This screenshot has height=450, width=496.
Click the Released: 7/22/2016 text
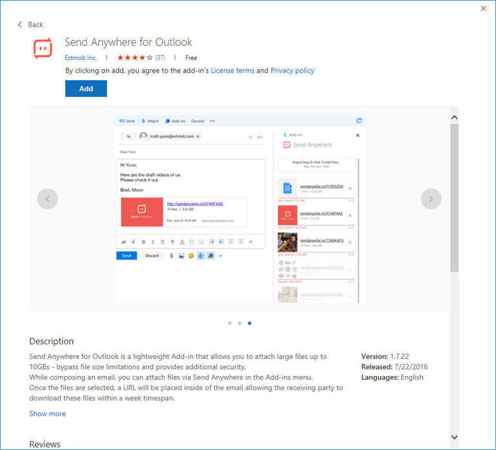pyautogui.click(x=394, y=366)
